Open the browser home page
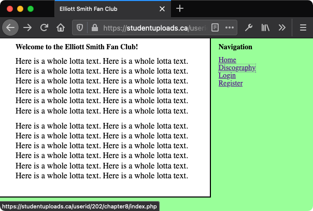The image size is (313, 211). (61, 27)
